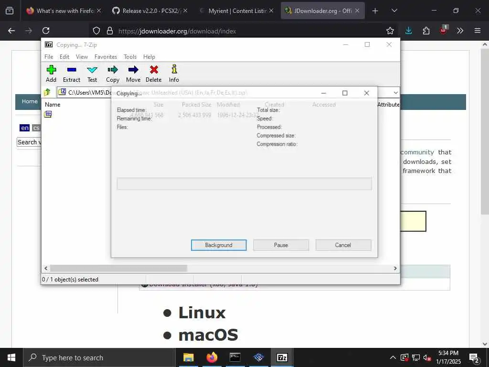This screenshot has width=489, height=367.
Task: Open the Tools menu in 7-Zip
Action: click(130, 57)
